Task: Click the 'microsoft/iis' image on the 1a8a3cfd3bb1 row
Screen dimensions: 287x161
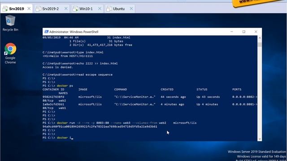Action: coord(90,104)
